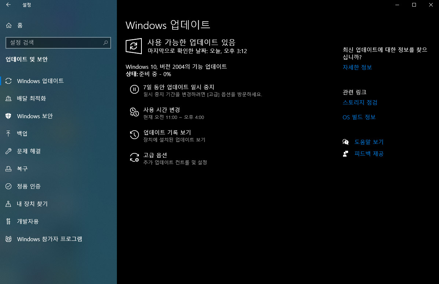This screenshot has height=284, width=439.
Task: Click '현재 오전 11:00 ~ 오후 4:00' text
Action: 174,117
